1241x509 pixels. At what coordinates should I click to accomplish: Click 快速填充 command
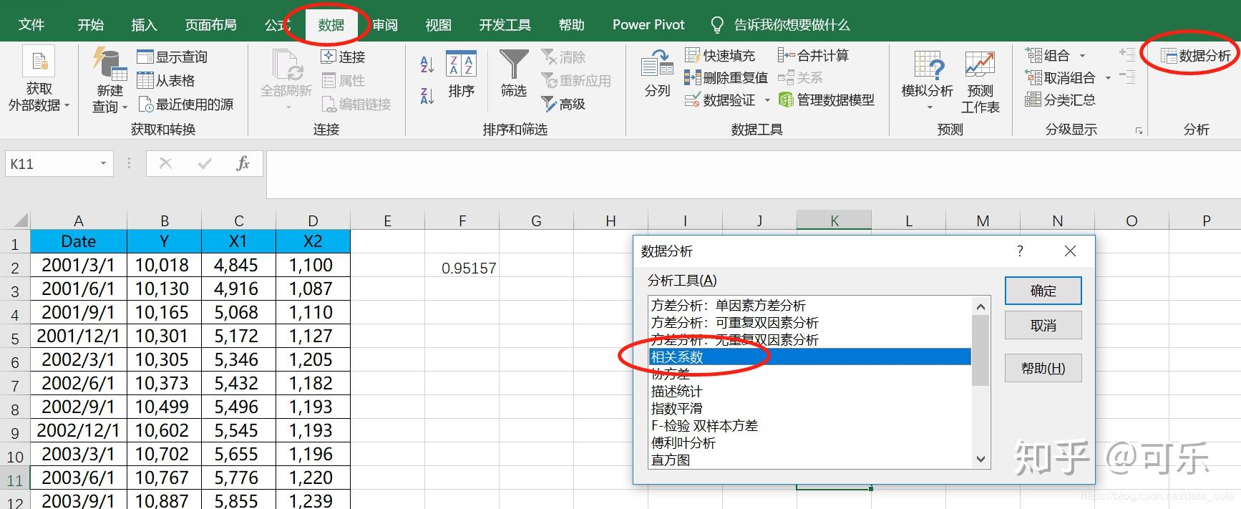click(720, 55)
